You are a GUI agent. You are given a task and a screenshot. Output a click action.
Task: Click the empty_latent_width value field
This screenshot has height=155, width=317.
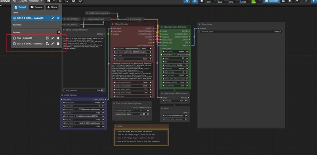[132, 89]
